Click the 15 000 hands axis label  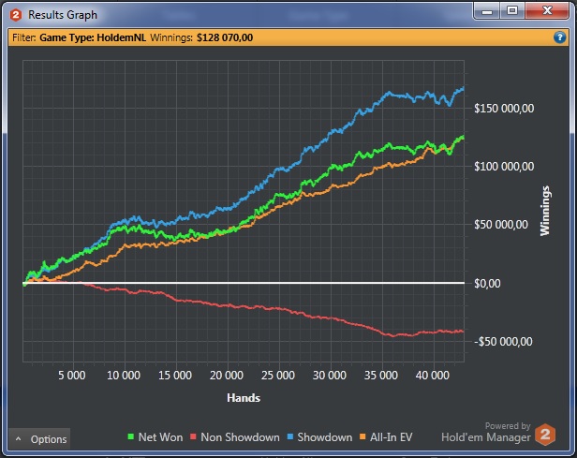[175, 376]
